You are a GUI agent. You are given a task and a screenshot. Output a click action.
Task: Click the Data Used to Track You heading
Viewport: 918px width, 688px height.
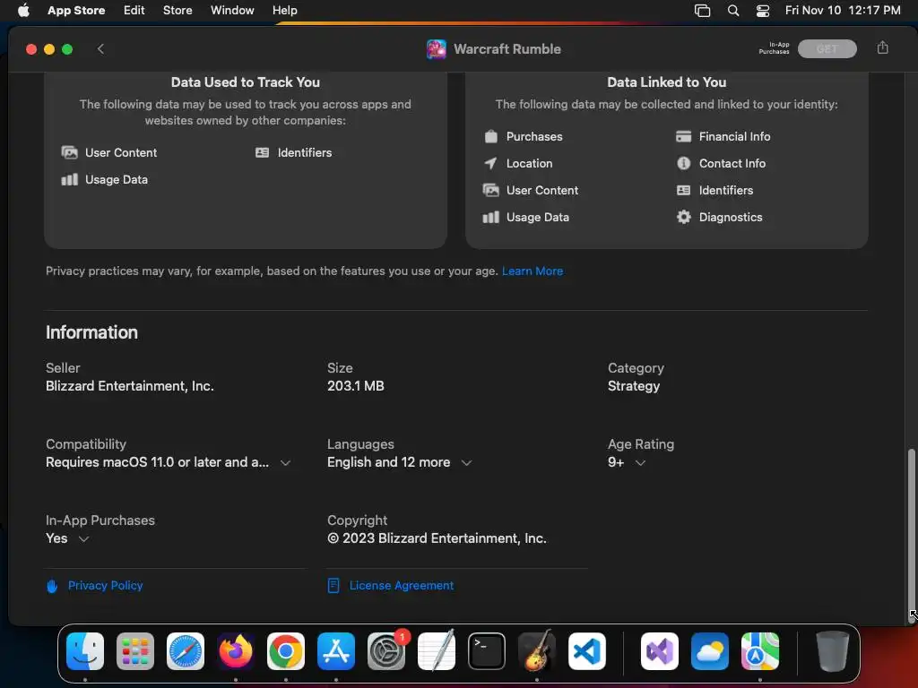tap(246, 82)
